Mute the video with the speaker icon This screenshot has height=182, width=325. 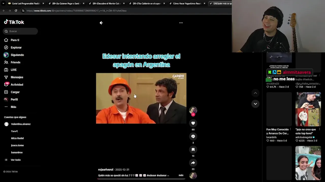[x=101, y=23]
